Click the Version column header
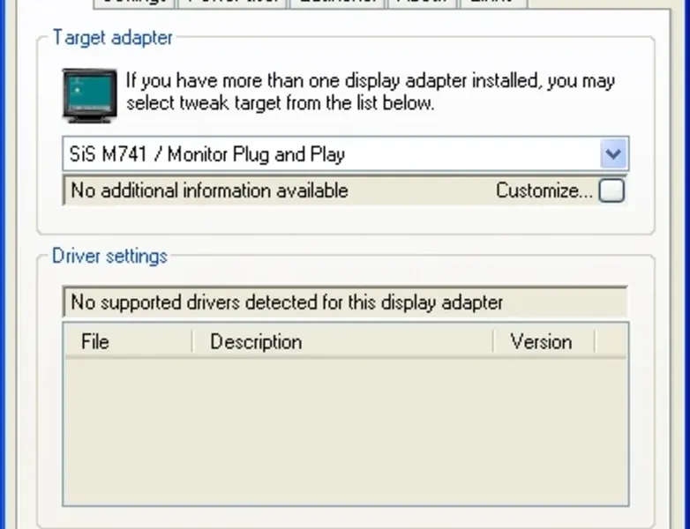Image resolution: width=690 pixels, height=529 pixels. pos(543,342)
